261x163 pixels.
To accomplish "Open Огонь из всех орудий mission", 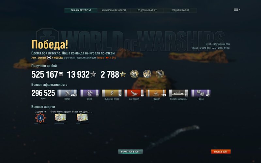I will pyautogui.click(x=60, y=118).
